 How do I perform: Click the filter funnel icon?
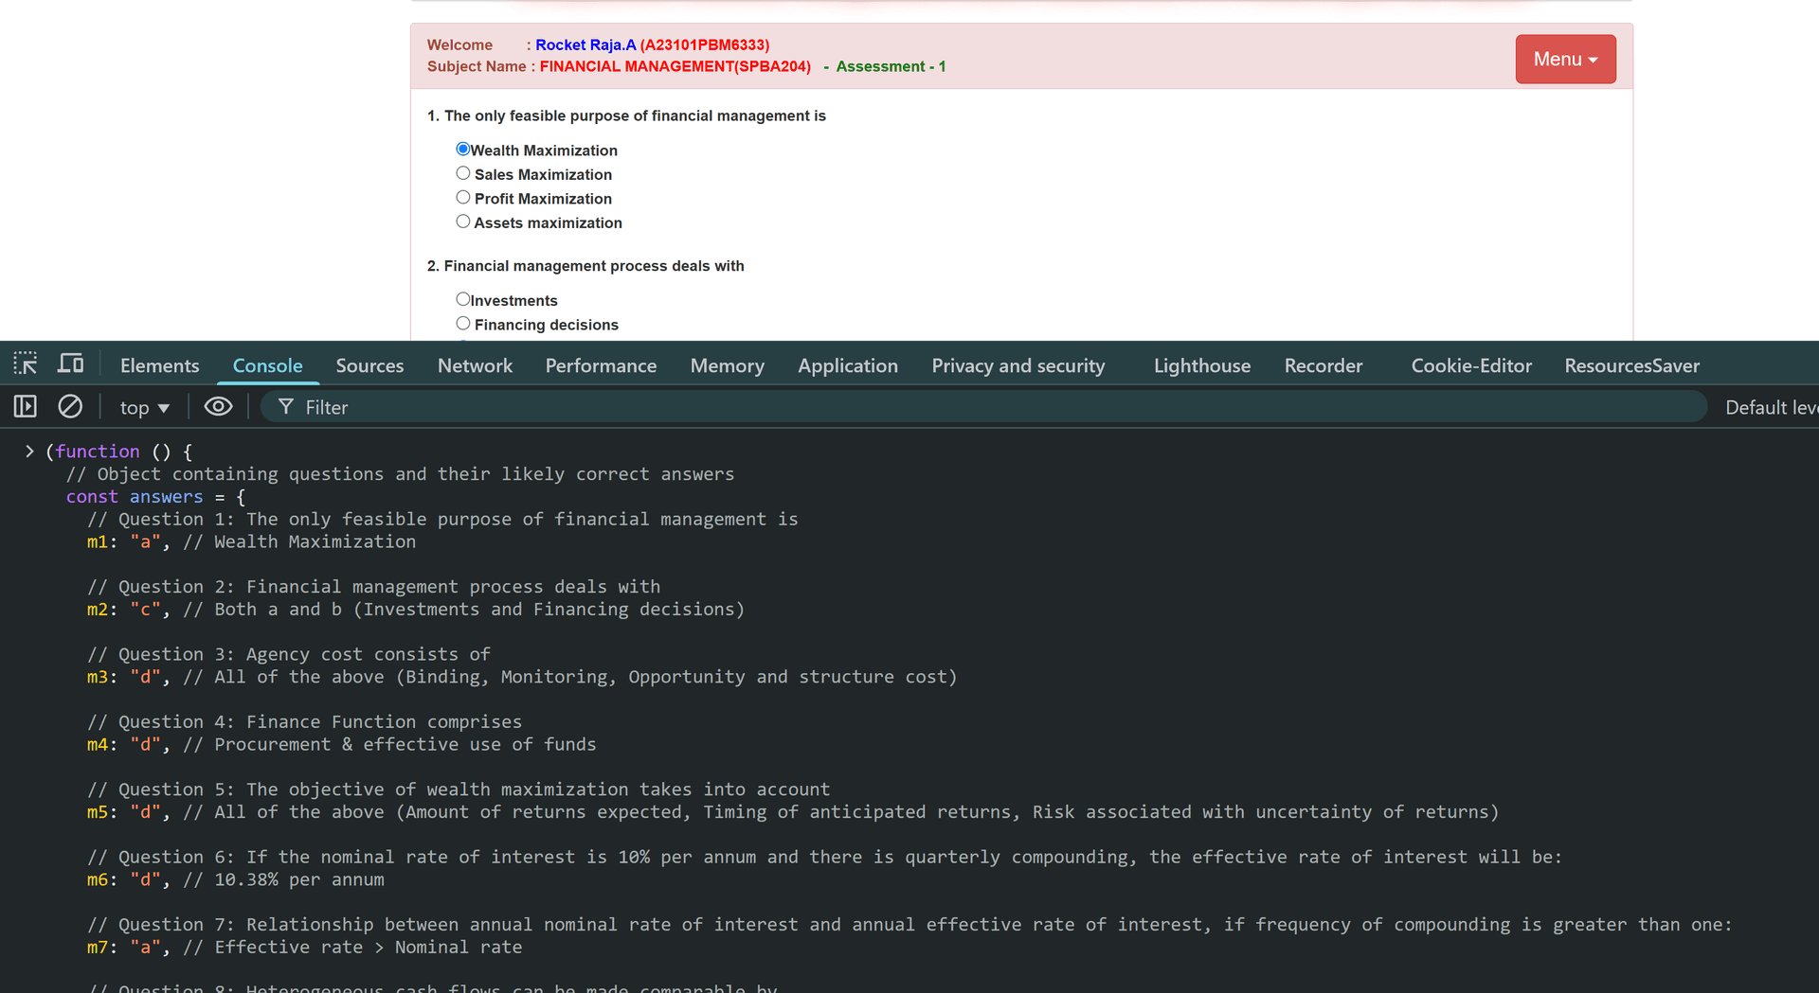pyautogui.click(x=285, y=406)
